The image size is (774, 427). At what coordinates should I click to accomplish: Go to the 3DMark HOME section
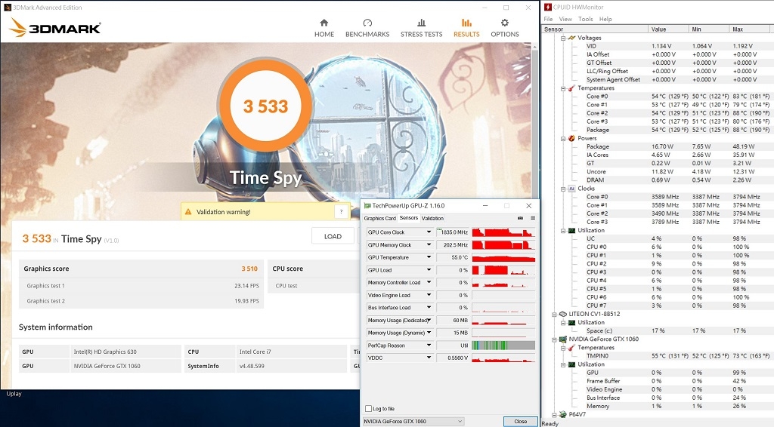[324, 28]
